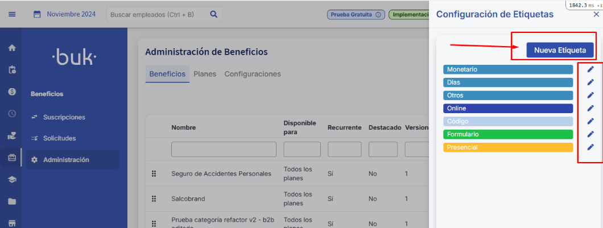The width and height of the screenshot is (603, 228).
Task: Open the clock icon in sidebar
Action: point(13,113)
